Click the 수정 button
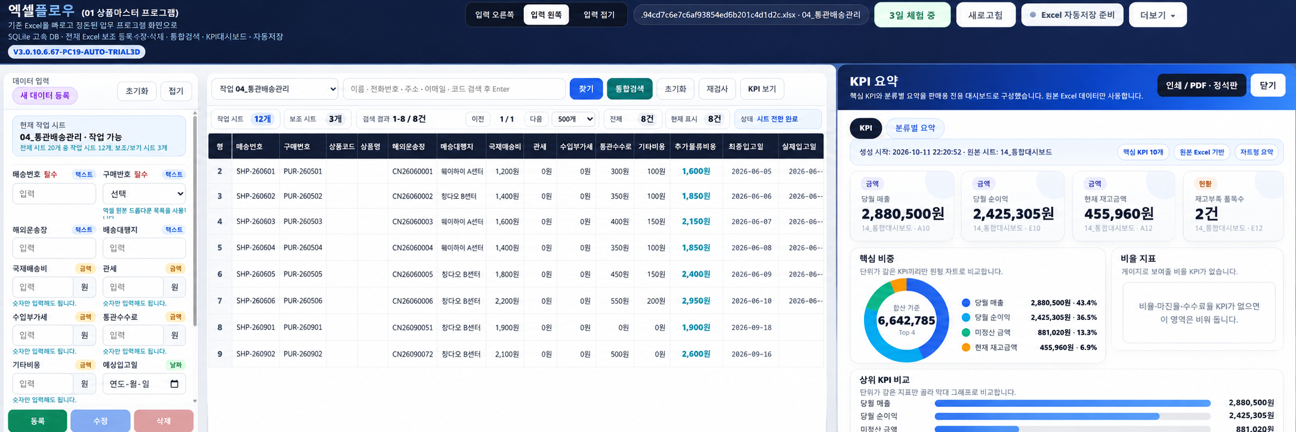1296x432 pixels. 100,421
